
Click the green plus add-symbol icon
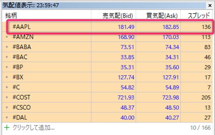(6, 128)
